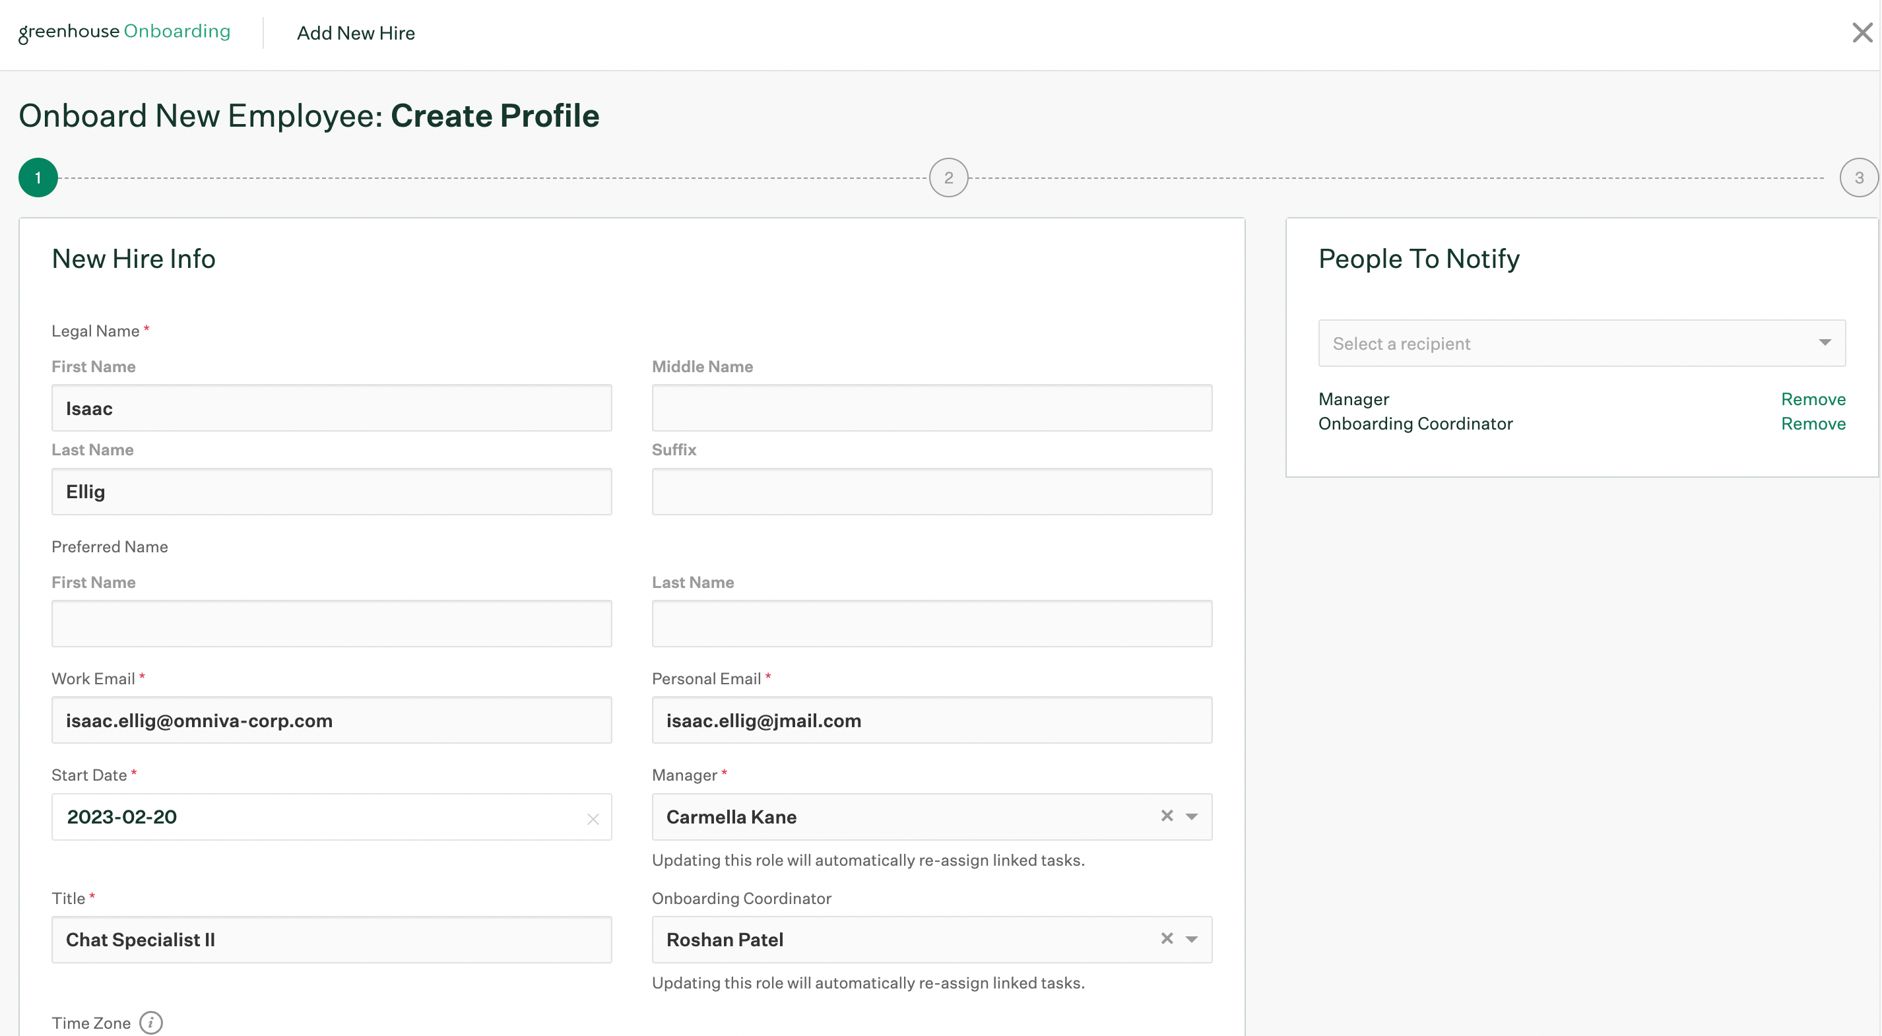Click the step 2 circle indicator icon
Viewport: 1882px width, 1036px height.
click(x=950, y=178)
